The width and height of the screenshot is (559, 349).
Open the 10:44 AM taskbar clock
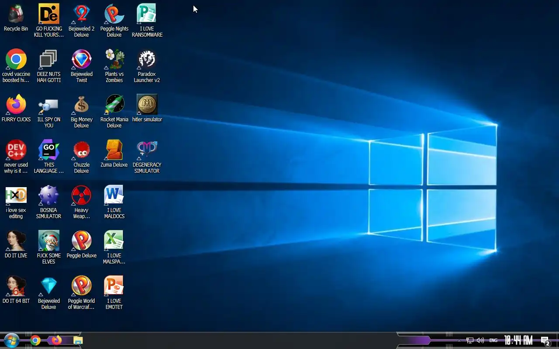[x=518, y=340]
